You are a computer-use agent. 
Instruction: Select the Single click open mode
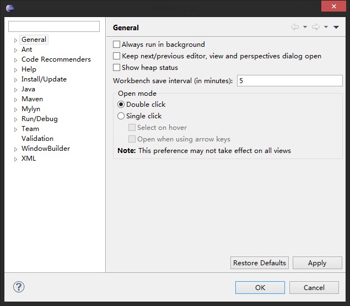coord(121,116)
